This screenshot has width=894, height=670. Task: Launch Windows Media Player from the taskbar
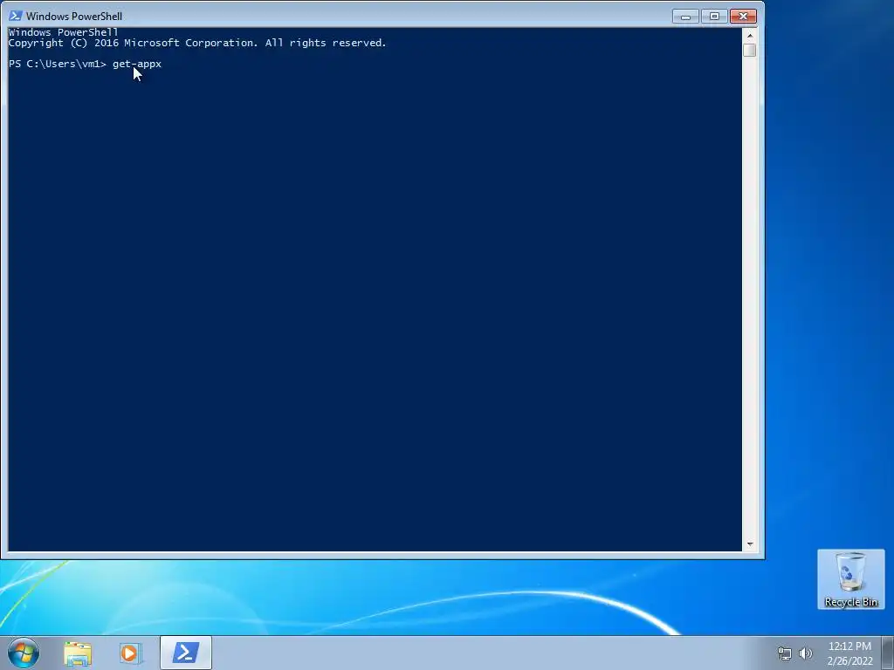click(130, 653)
